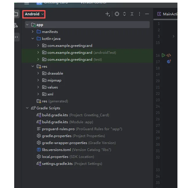Click the gradle.properties gear icon

pos(39,136)
